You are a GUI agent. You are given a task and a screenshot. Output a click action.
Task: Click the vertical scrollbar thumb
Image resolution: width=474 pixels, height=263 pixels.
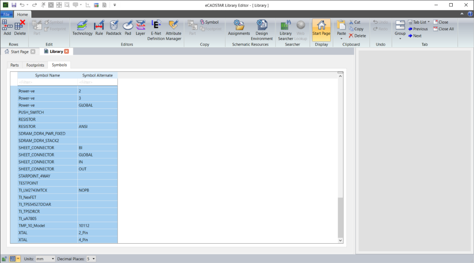coord(340,217)
